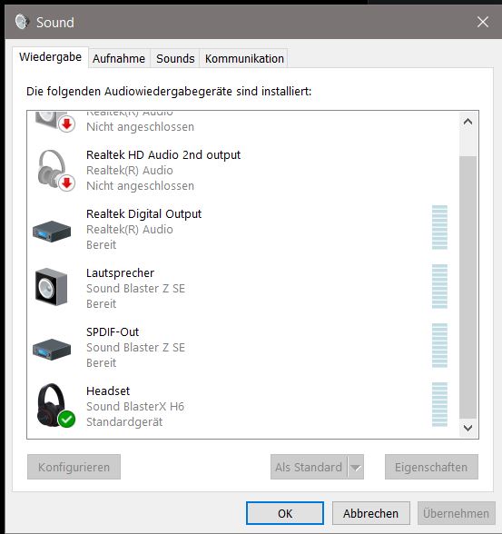This screenshot has height=534, width=502.
Task: Open the Als Standard dropdown arrow
Action: pyautogui.click(x=356, y=467)
